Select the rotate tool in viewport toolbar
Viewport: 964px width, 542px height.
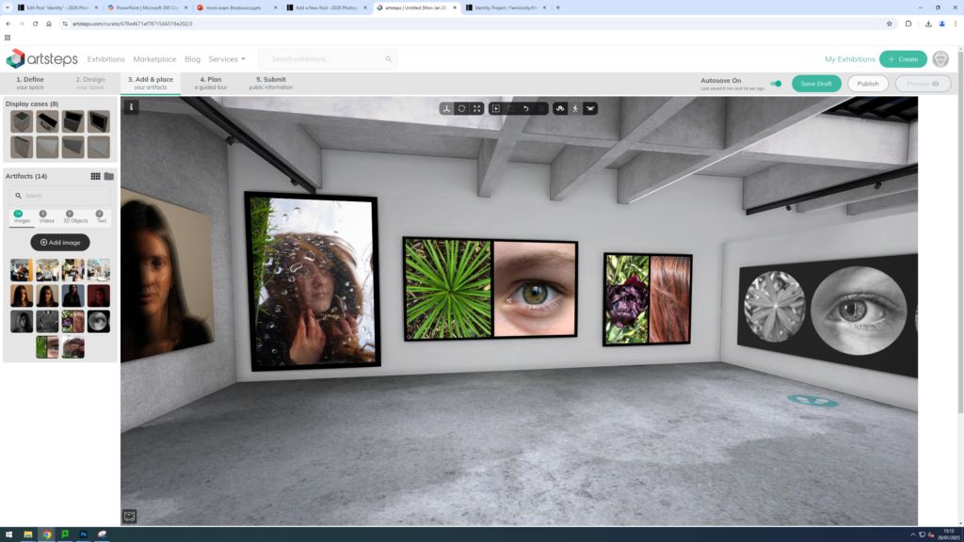pos(461,109)
